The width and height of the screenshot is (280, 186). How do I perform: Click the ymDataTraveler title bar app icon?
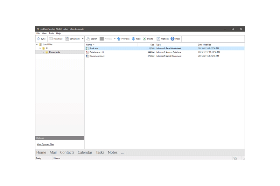tap(38, 29)
